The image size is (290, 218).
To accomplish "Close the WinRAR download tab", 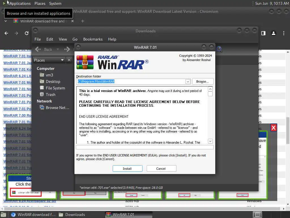I will point(72,21).
